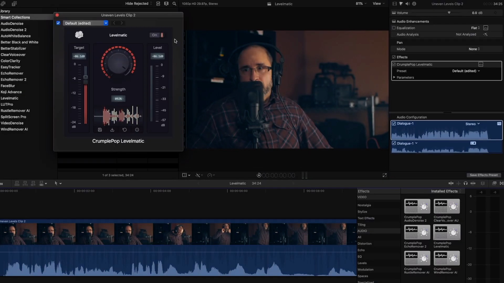Open the Default (edited) preset dropdown in plugin window
504x283 pixels.
pyautogui.click(x=86, y=23)
